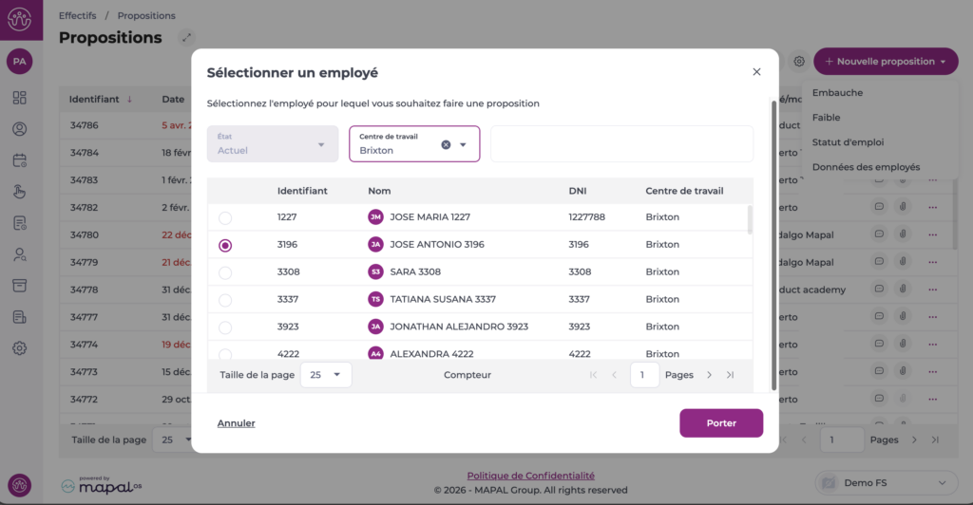Open the user profile icon in the sidebar
The height and width of the screenshot is (505, 973).
tap(19, 129)
